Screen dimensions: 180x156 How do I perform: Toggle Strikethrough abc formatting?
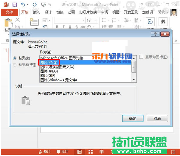tap(83, 27)
